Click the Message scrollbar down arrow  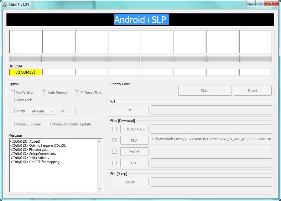click(x=100, y=189)
